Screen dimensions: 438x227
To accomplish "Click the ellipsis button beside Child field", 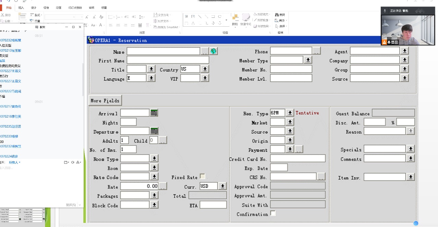I will point(163,141).
